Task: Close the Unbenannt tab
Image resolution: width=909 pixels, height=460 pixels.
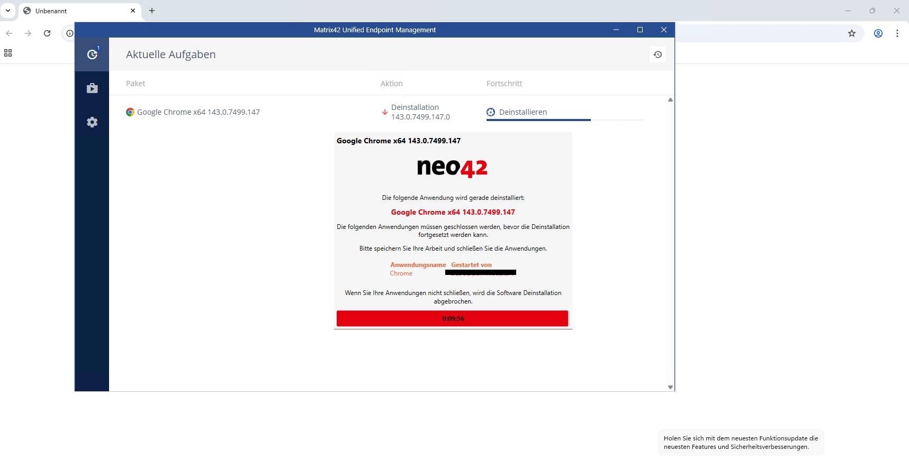Action: tap(133, 11)
